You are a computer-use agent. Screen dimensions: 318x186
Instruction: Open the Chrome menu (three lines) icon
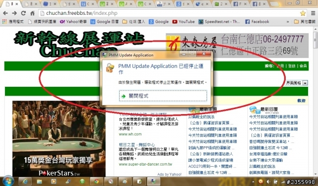tap(313, 13)
